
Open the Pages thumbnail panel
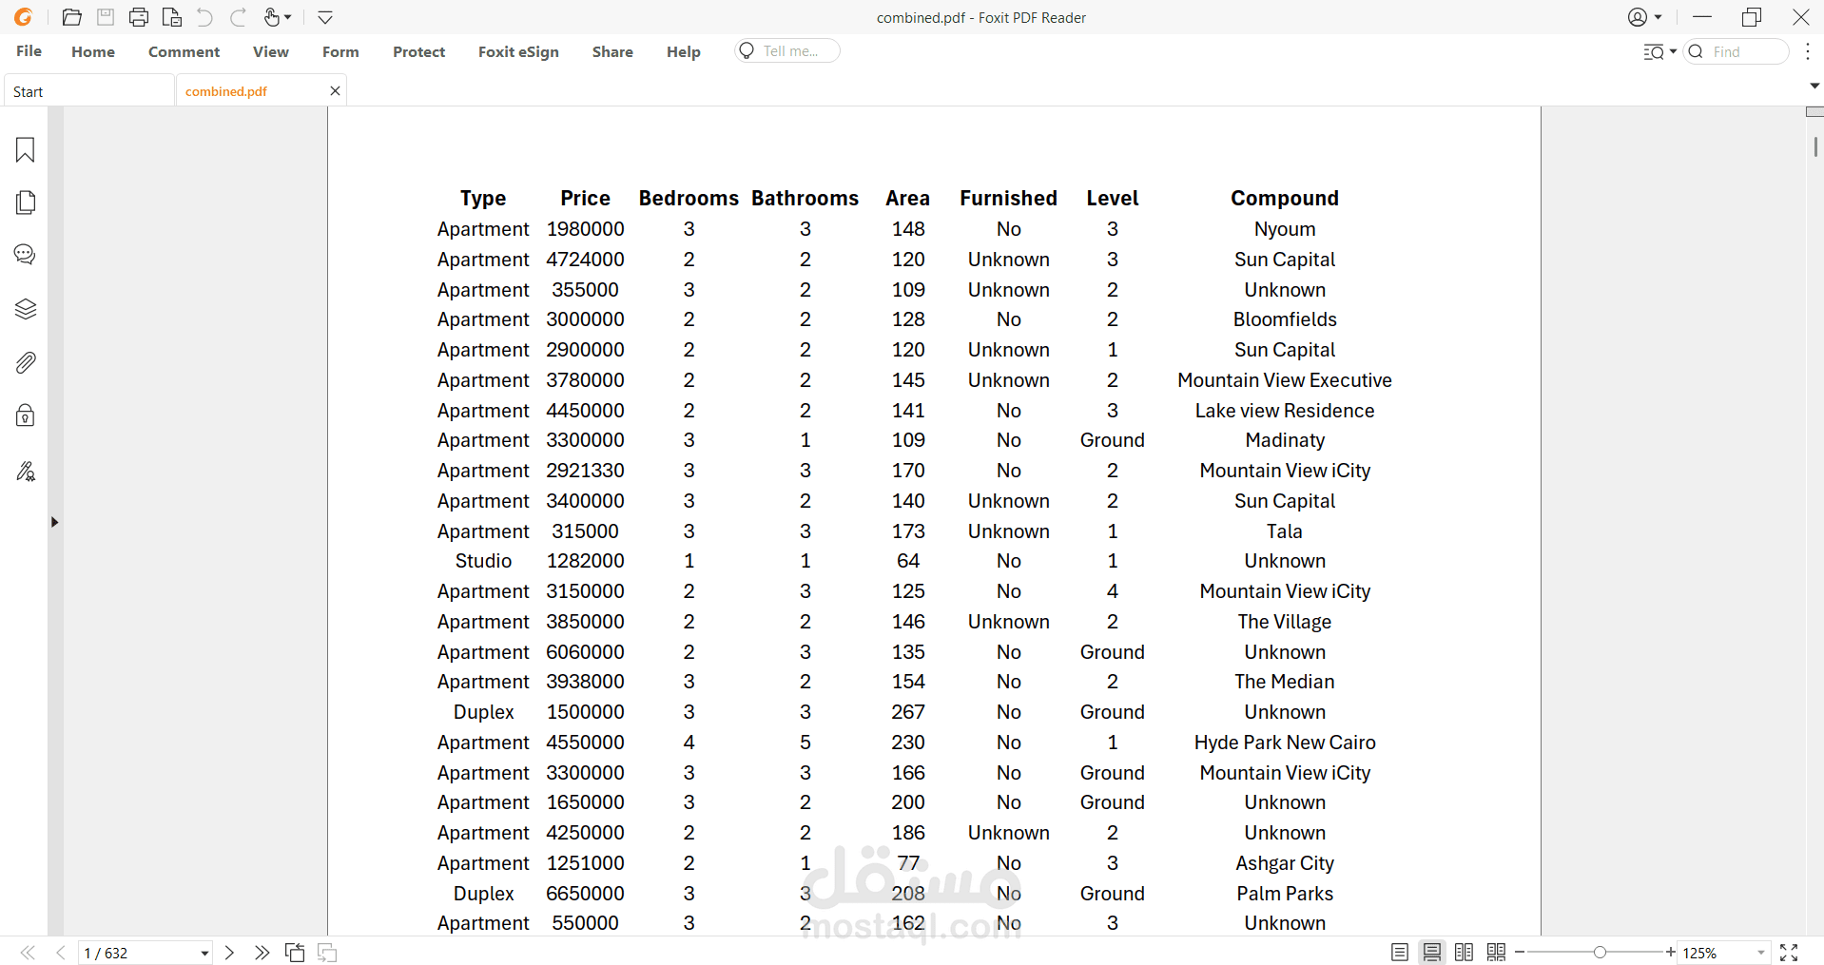tap(26, 203)
